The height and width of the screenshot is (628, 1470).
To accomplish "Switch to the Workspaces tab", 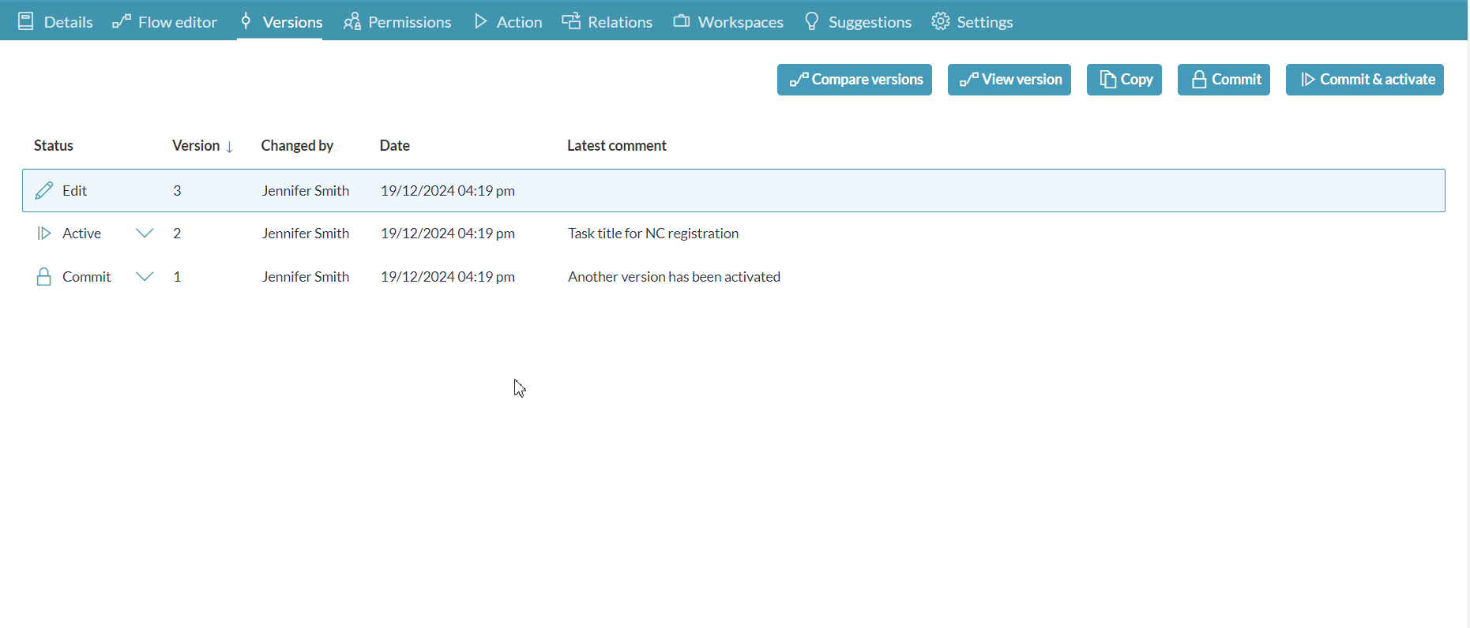I will coord(728,22).
